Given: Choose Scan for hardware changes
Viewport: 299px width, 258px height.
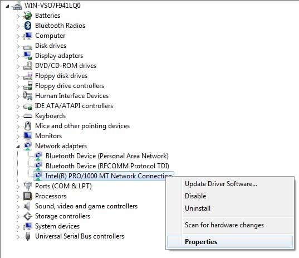Looking at the screenshot, I should [230, 225].
